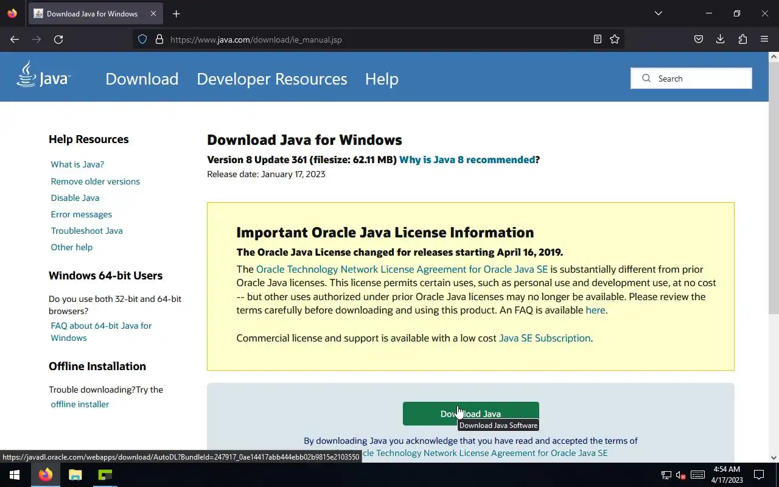The height and width of the screenshot is (487, 779).
Task: Click the muted volume tray icon
Action: [681, 475]
